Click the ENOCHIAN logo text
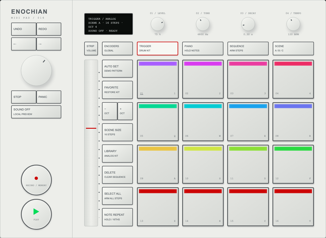 click(29, 12)
